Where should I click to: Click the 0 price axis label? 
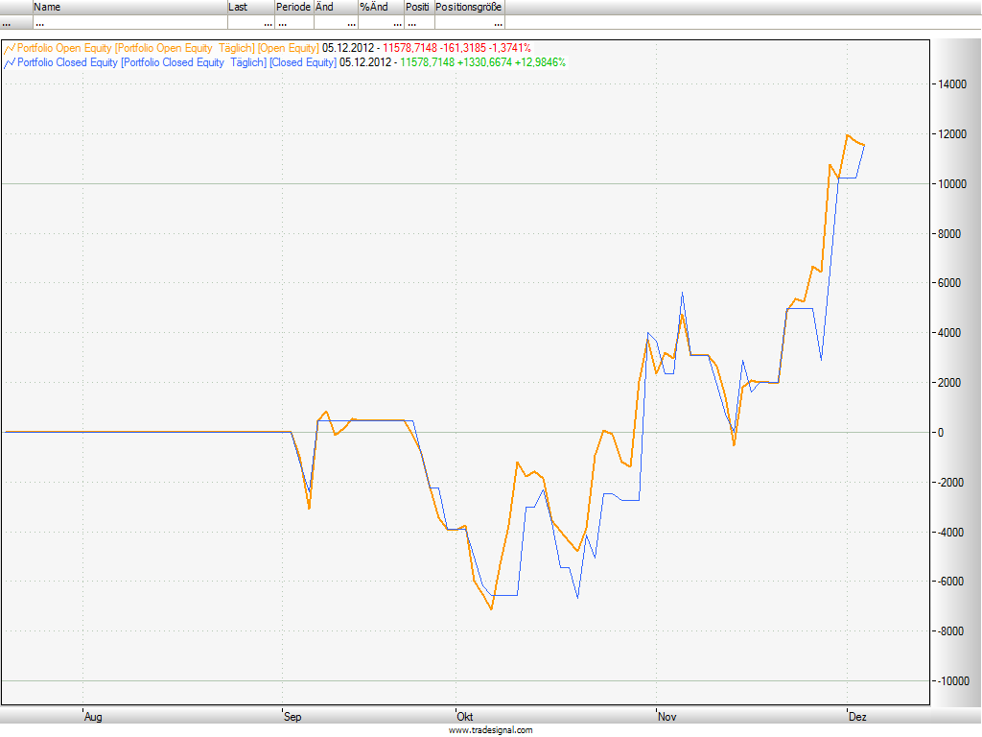coord(941,433)
